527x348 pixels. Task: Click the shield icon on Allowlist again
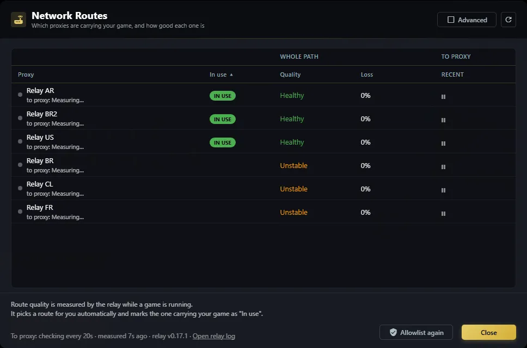pyautogui.click(x=393, y=333)
